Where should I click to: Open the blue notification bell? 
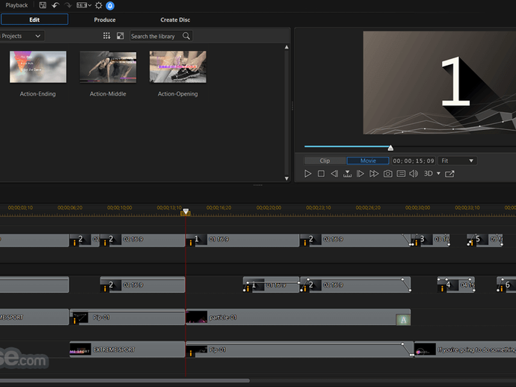click(110, 5)
